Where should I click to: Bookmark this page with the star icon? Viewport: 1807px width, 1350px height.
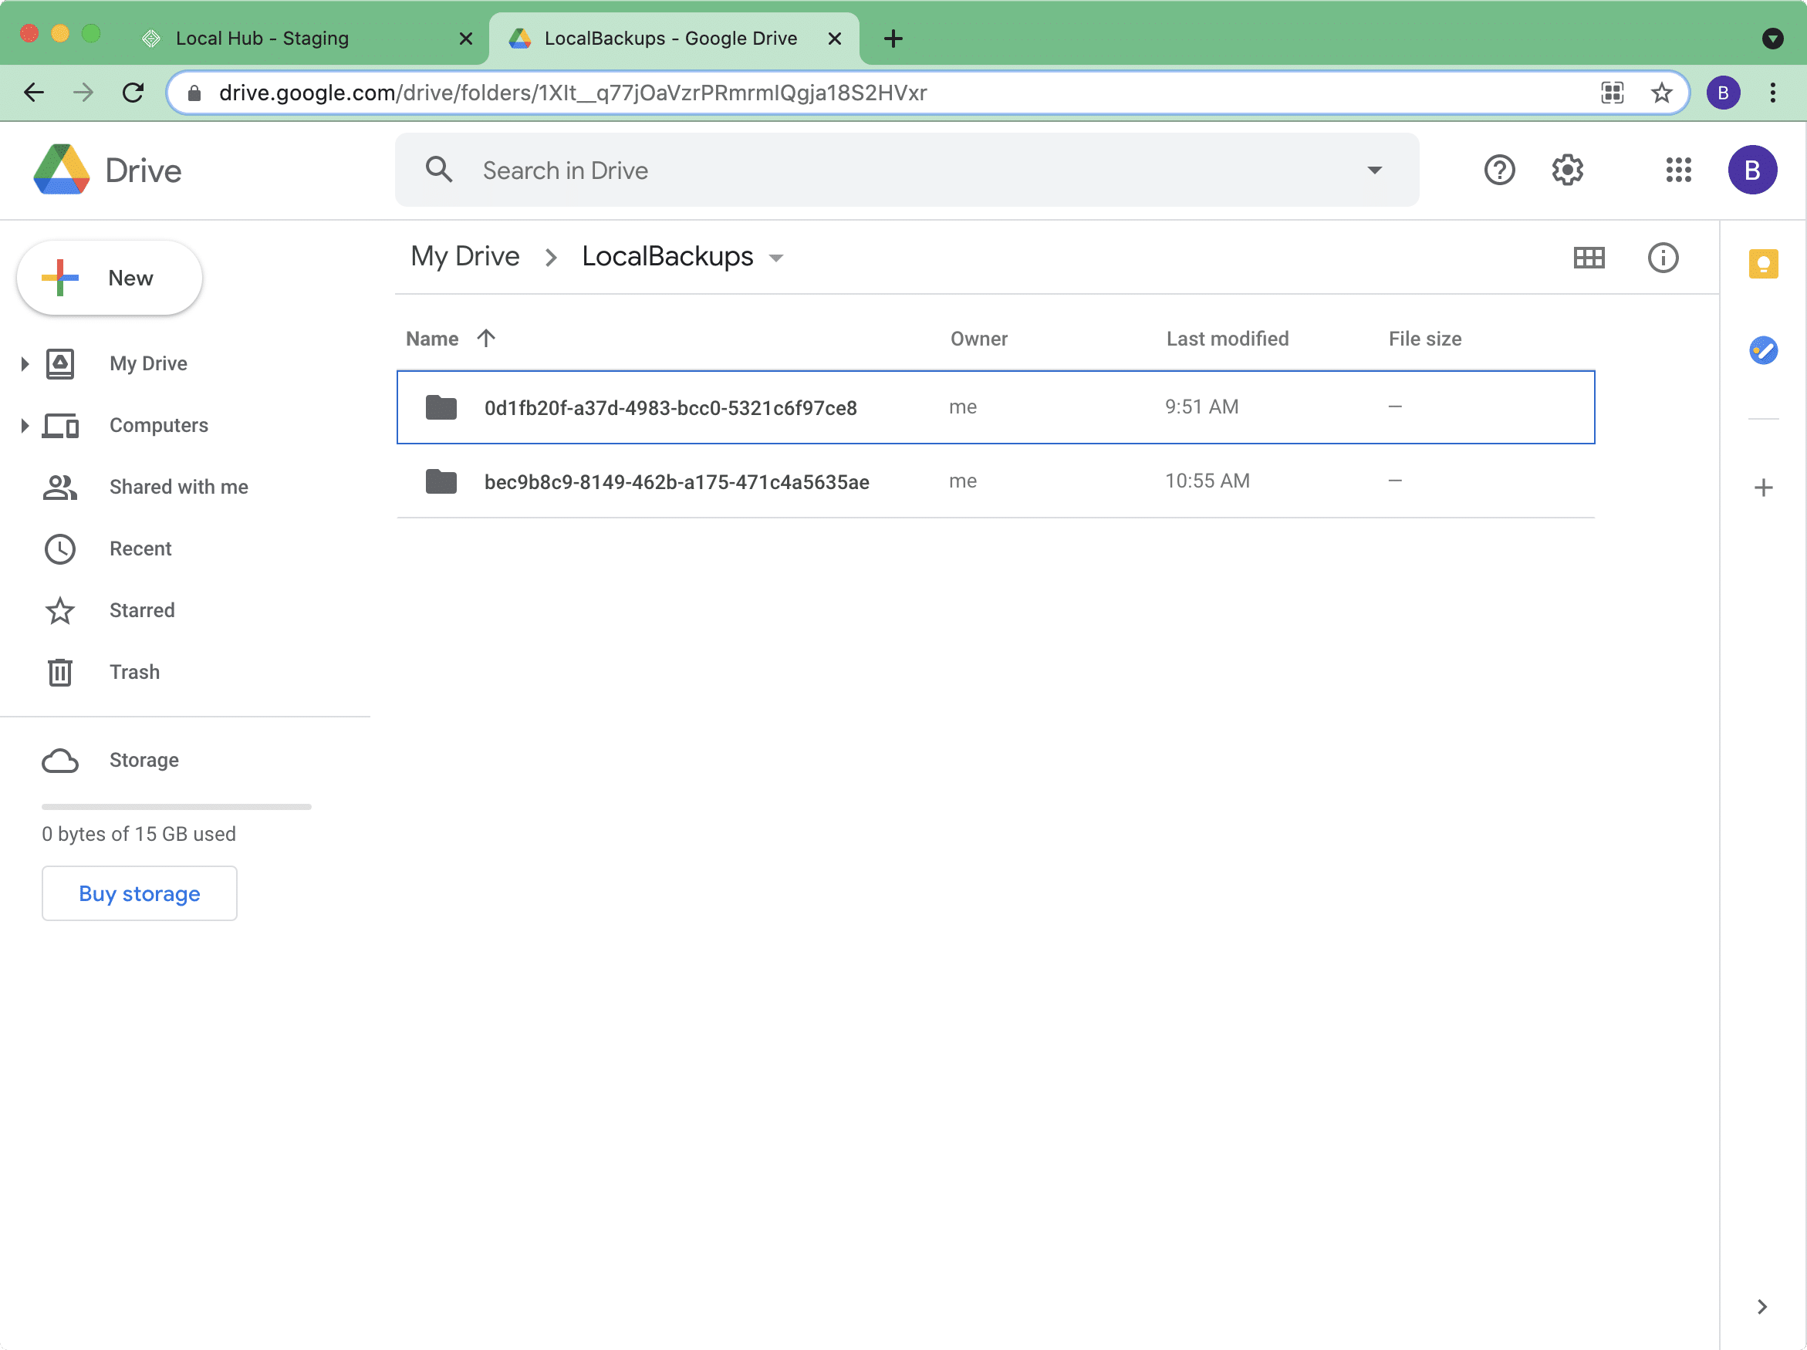click(x=1660, y=93)
